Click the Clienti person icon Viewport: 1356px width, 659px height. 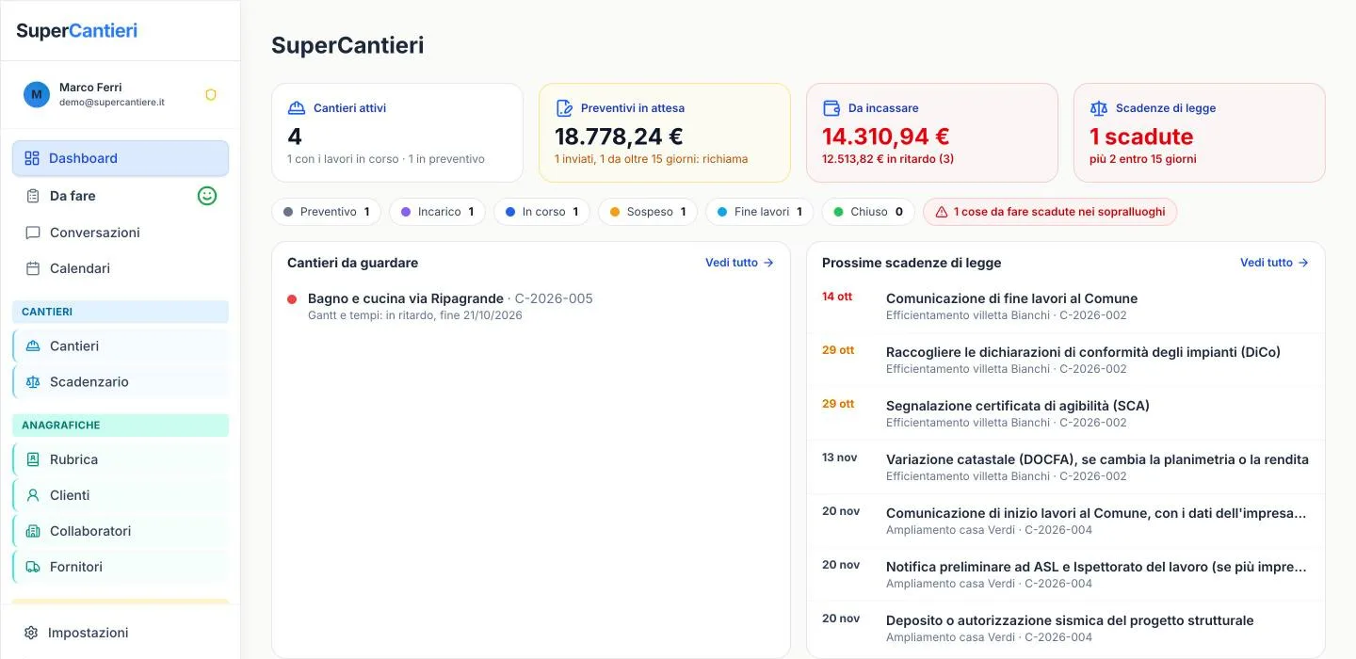[x=33, y=495]
